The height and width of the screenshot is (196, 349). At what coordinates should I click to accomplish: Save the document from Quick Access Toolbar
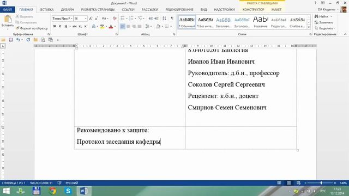point(10,40)
